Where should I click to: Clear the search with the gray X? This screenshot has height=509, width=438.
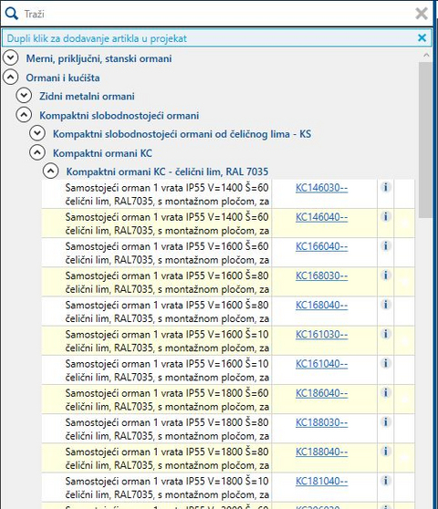pyautogui.click(x=422, y=14)
